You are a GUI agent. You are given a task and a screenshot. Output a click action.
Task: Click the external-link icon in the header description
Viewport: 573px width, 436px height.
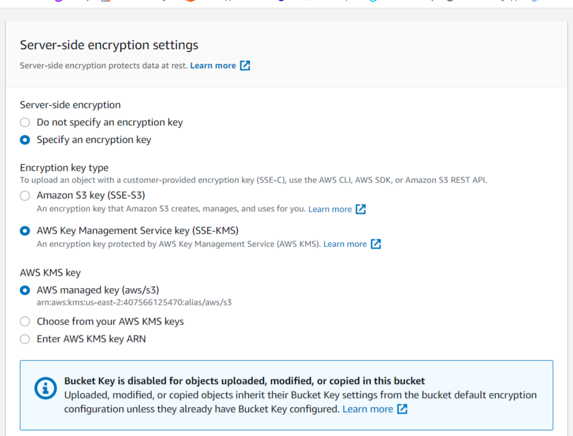(x=245, y=65)
